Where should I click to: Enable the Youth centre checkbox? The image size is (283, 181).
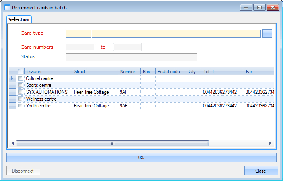pyautogui.click(x=21, y=106)
